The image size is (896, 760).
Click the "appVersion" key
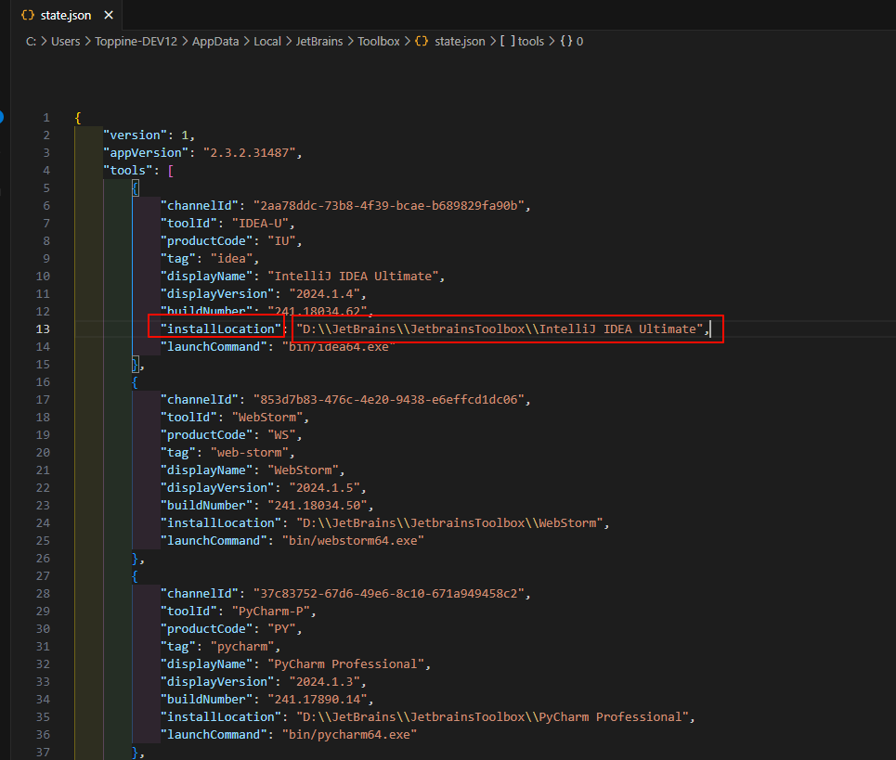click(146, 153)
